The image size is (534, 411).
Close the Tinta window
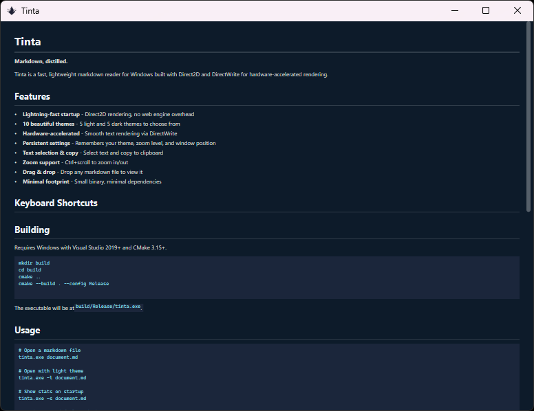(x=517, y=10)
